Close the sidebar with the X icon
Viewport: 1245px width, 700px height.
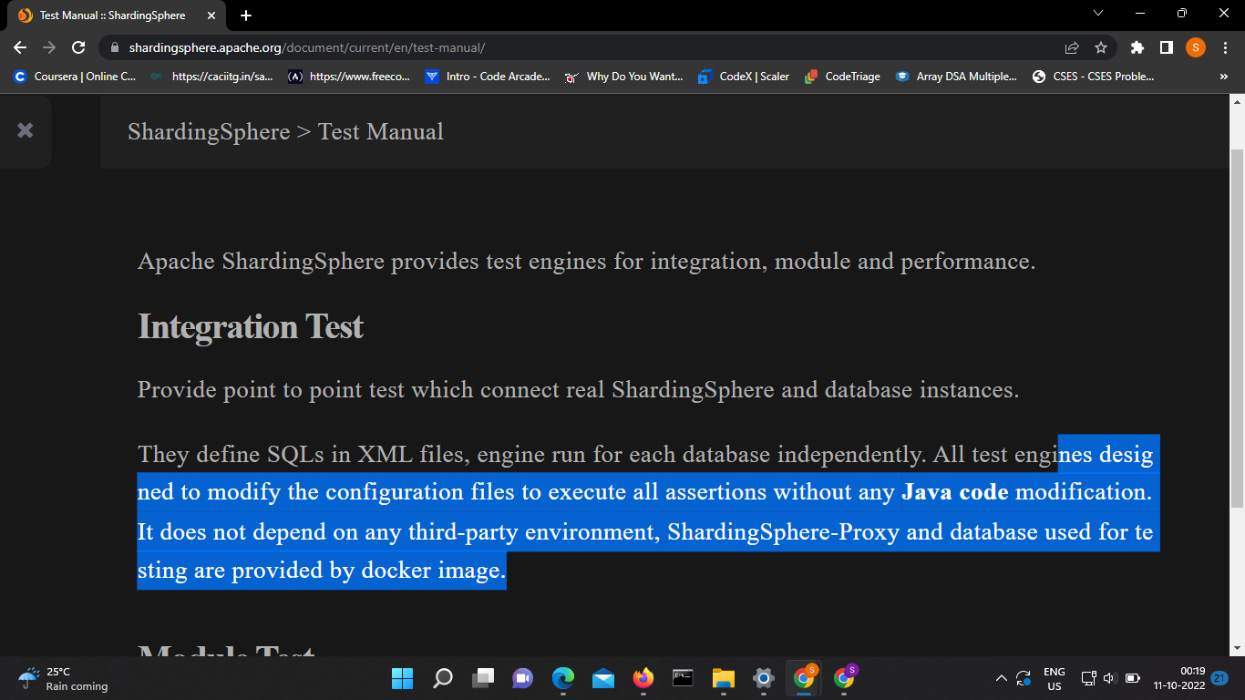click(26, 130)
